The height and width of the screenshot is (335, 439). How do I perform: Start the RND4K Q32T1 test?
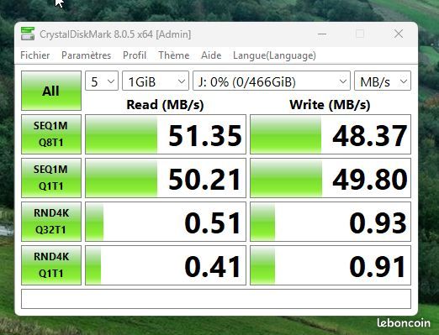[x=51, y=222]
